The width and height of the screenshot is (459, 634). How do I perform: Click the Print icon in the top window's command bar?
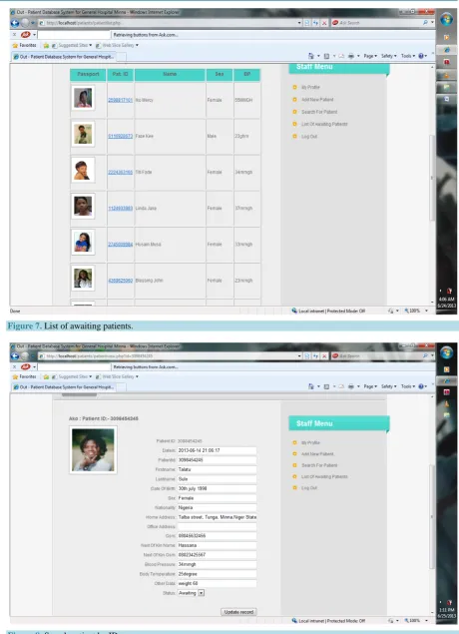(x=351, y=56)
